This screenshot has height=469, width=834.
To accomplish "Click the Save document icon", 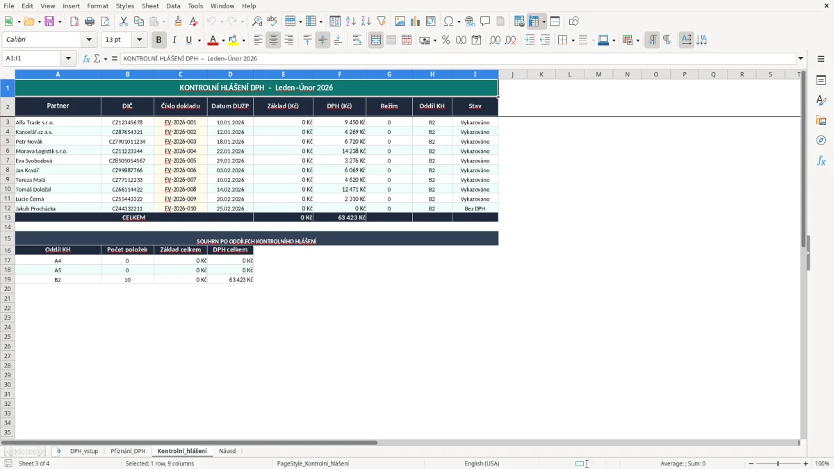I will click(x=49, y=22).
